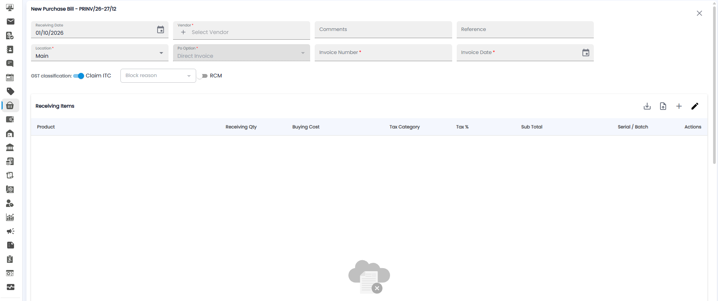Open the bar chart reports sidebar icon
The width and height of the screenshot is (718, 301).
click(x=10, y=217)
